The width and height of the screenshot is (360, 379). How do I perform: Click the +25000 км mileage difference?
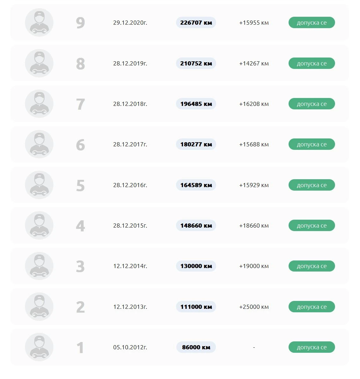pyautogui.click(x=254, y=307)
